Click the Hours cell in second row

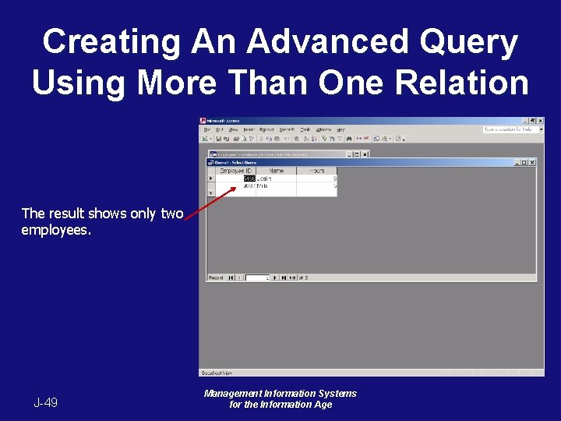pos(316,186)
